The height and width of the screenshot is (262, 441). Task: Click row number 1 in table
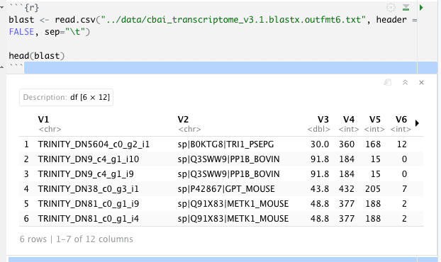pos(26,144)
